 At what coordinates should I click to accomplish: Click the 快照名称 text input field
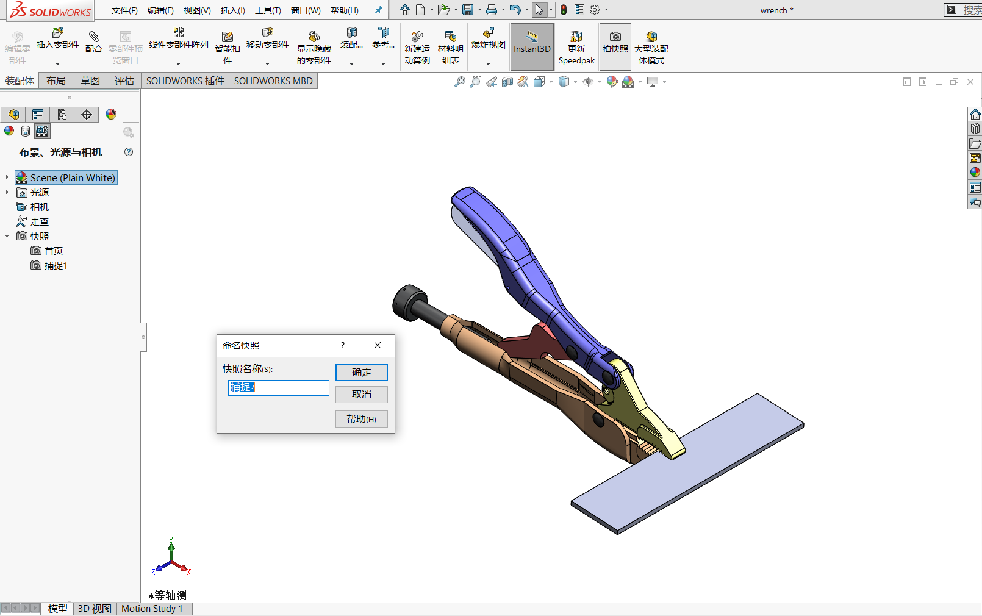click(x=279, y=388)
